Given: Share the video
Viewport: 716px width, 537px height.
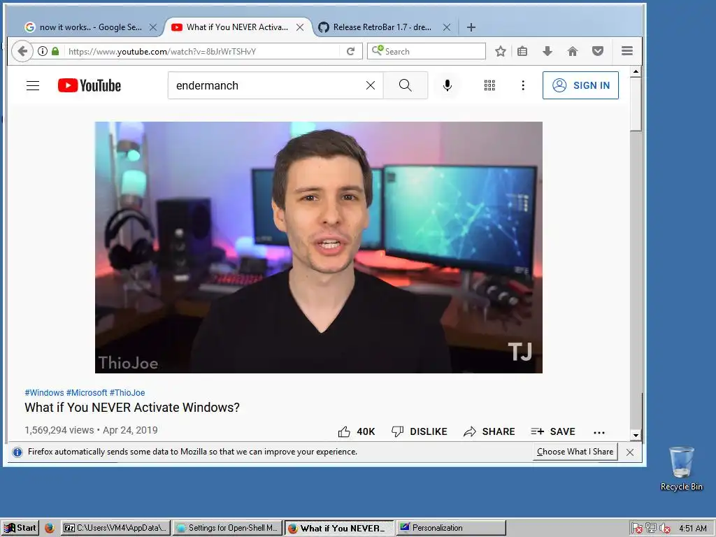Looking at the screenshot, I should pos(489,431).
